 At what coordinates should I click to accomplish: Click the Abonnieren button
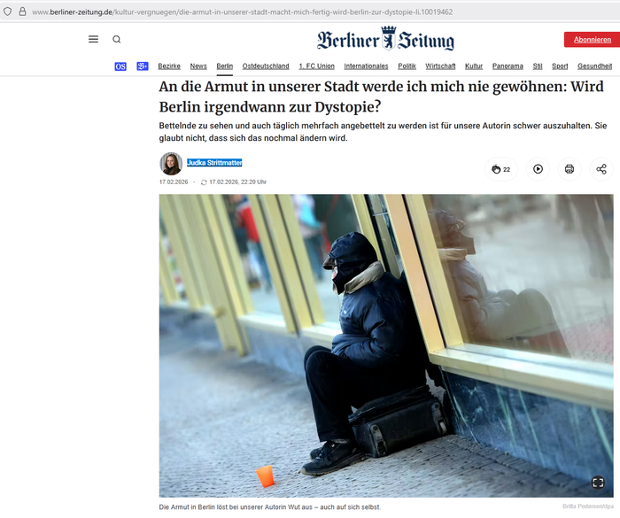click(x=592, y=40)
